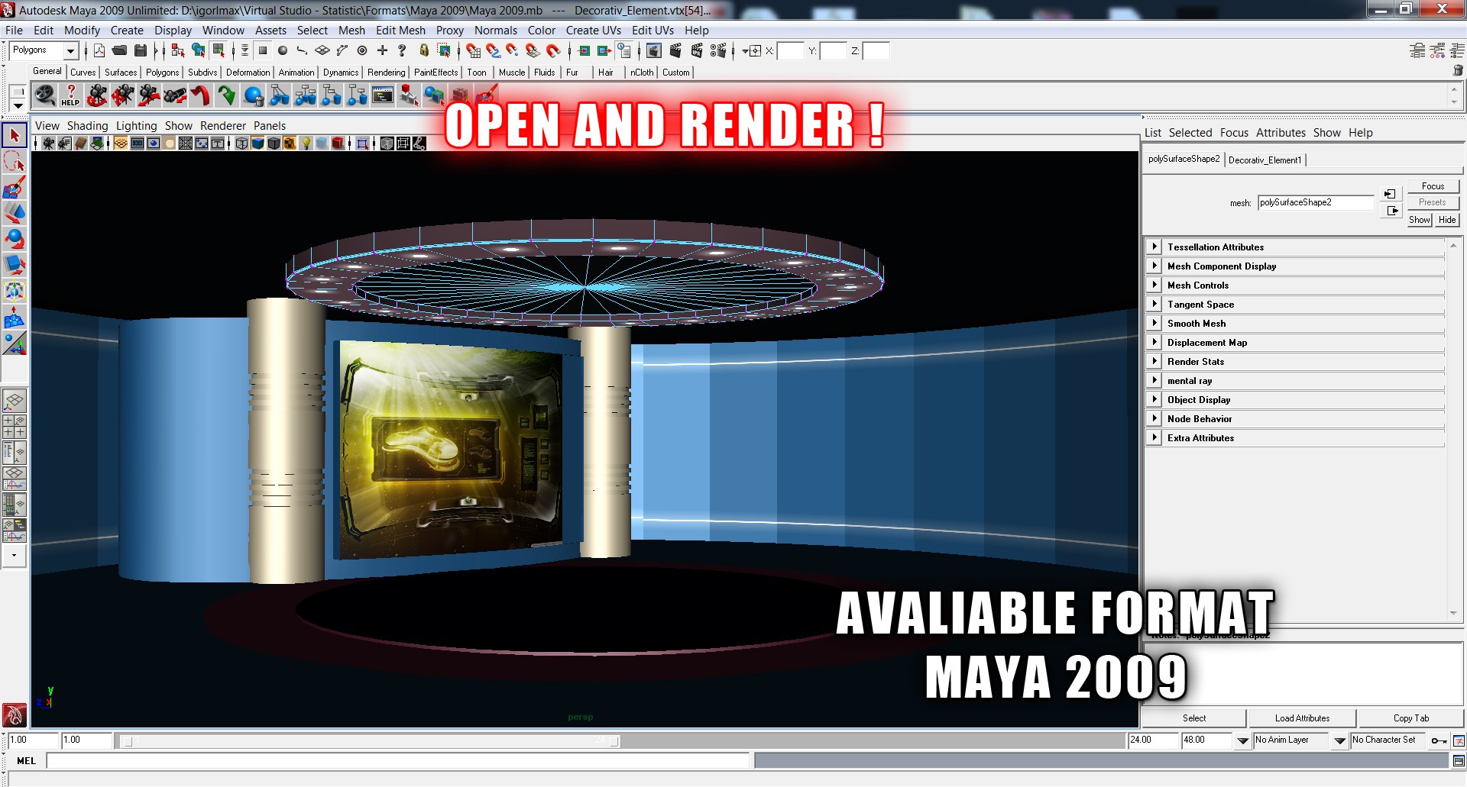Viewport: 1467px width, 787px height.
Task: Click render current frame clapperboard
Action: point(675,51)
